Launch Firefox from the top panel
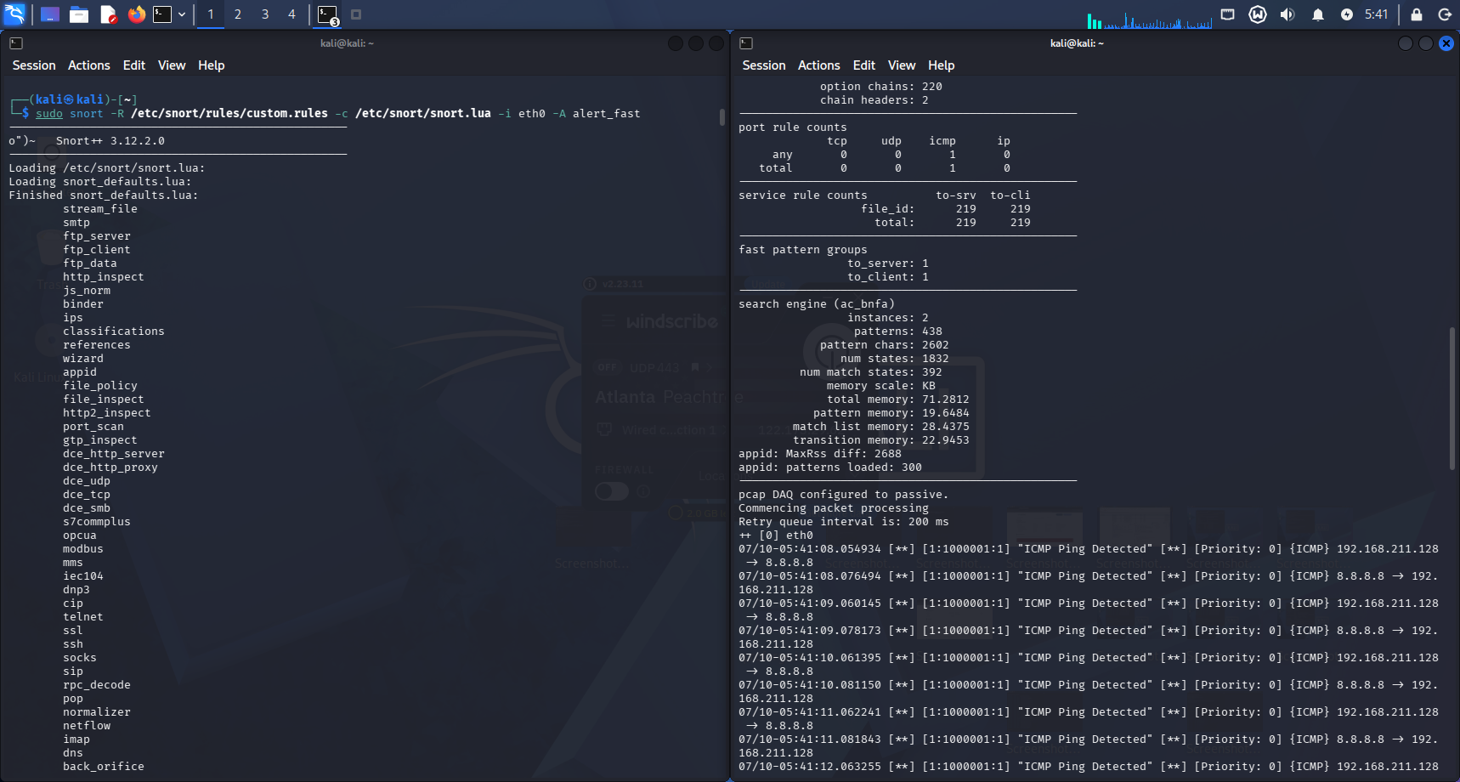The image size is (1460, 782). [x=136, y=14]
